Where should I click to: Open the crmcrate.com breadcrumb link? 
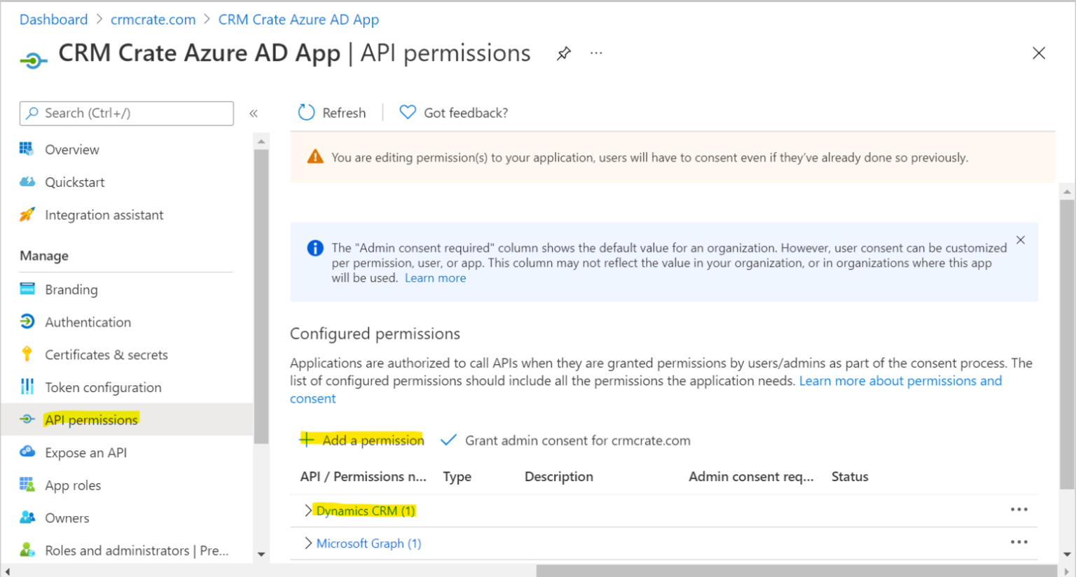pos(153,19)
